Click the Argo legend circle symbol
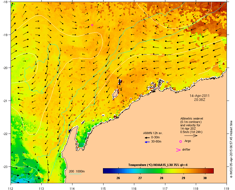235x190 pixels. pyautogui.click(x=181, y=141)
